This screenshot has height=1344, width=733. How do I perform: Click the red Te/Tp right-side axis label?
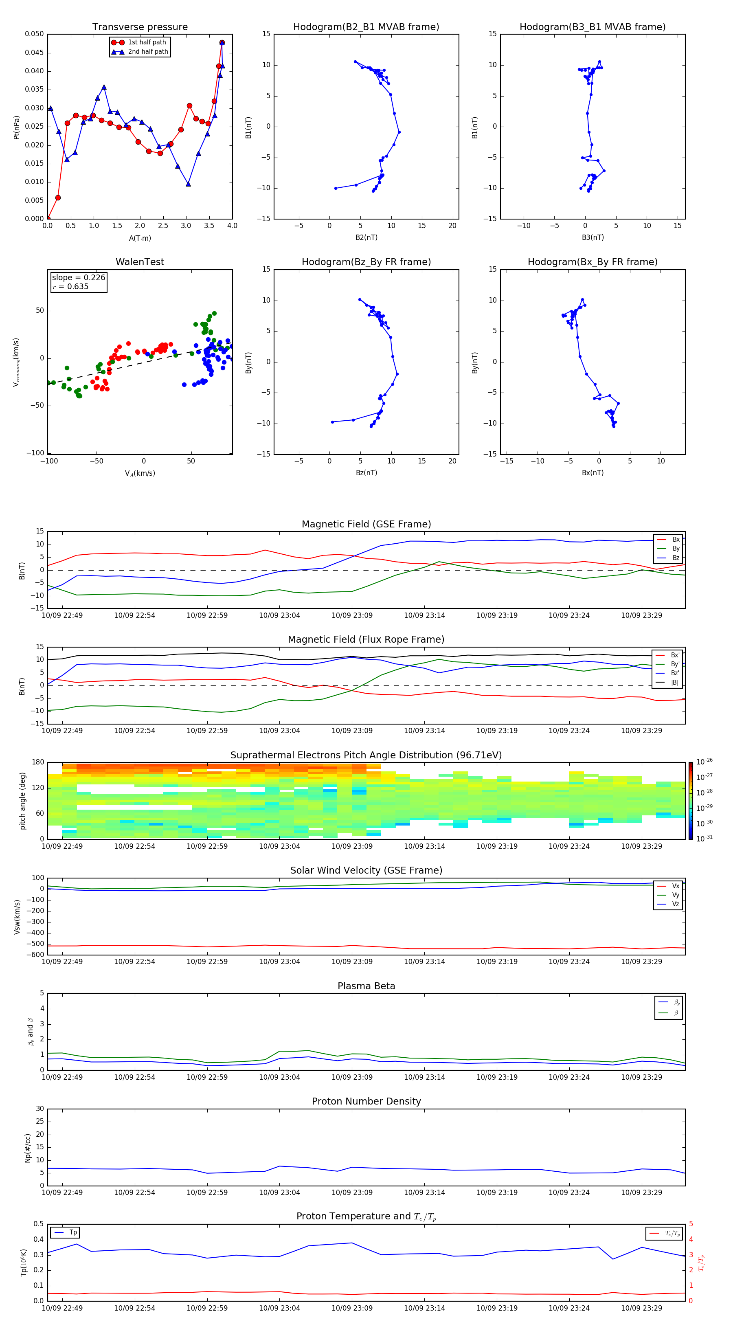tap(701, 1263)
